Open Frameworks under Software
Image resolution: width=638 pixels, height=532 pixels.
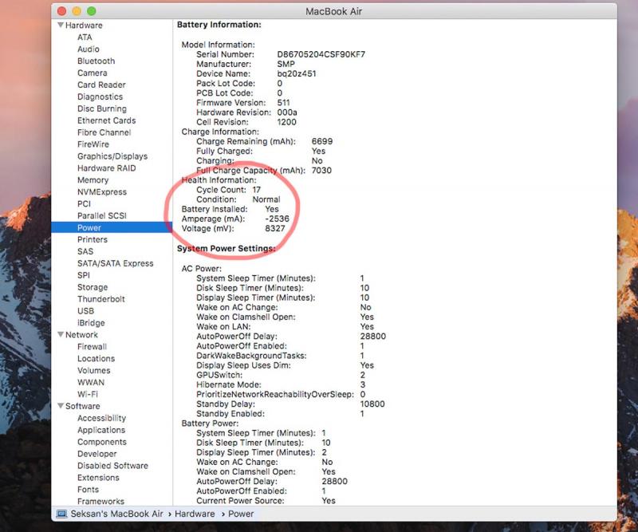[x=101, y=502]
